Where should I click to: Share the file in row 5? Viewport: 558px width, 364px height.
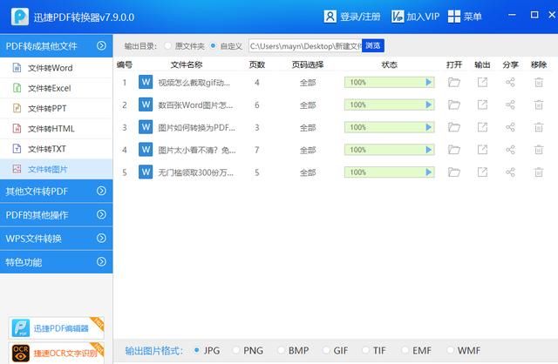[x=510, y=172]
